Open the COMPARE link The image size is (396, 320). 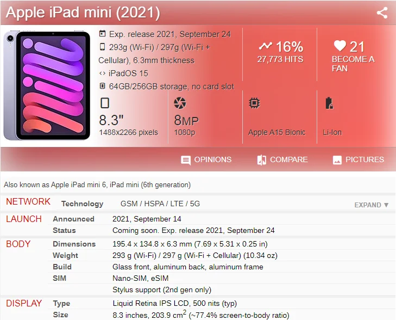pyautogui.click(x=288, y=159)
